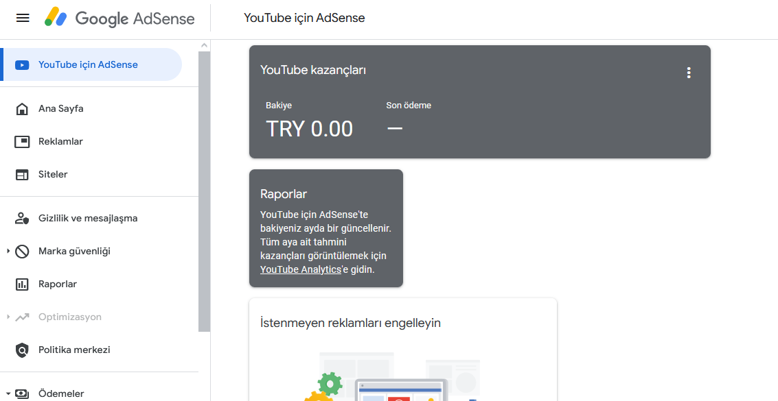This screenshot has height=401, width=778.
Task: Open Ödemeler section label
Action: point(62,394)
